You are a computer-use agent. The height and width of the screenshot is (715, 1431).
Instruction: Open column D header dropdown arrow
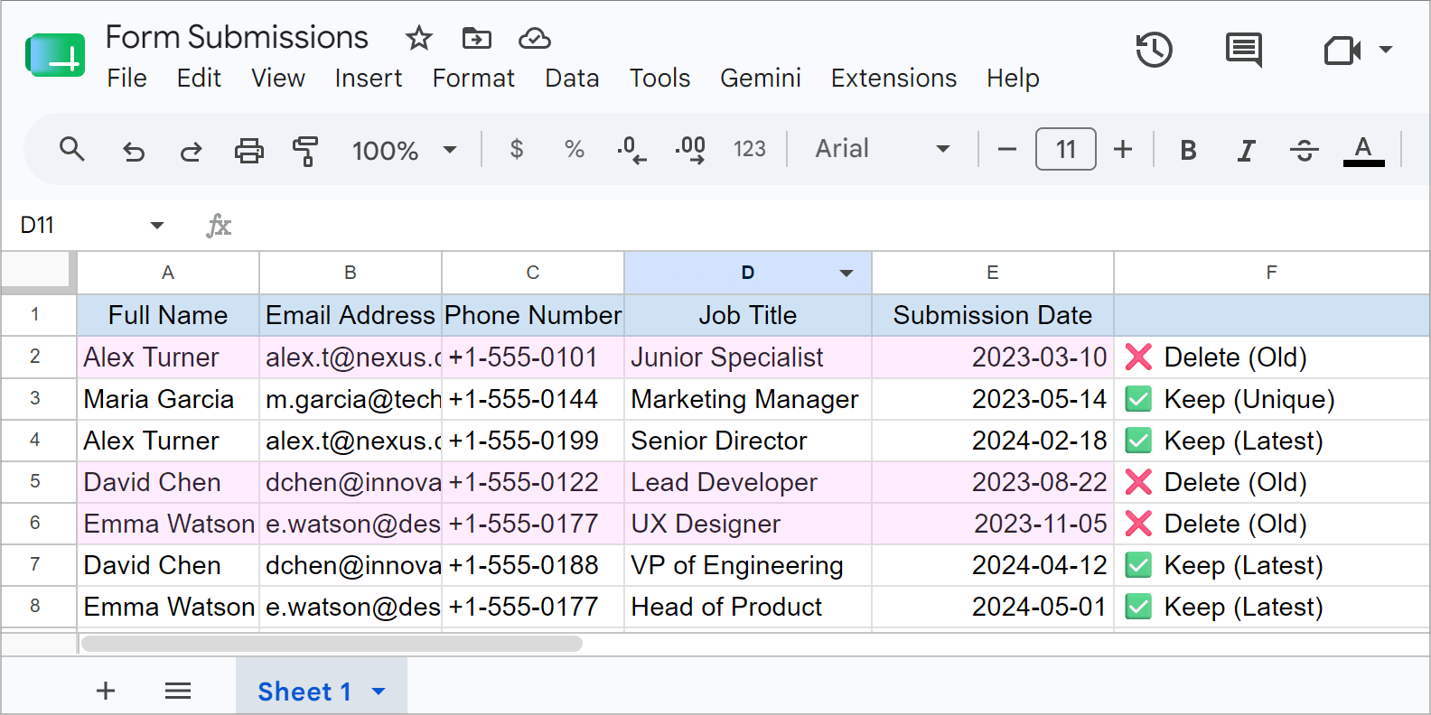click(x=846, y=274)
